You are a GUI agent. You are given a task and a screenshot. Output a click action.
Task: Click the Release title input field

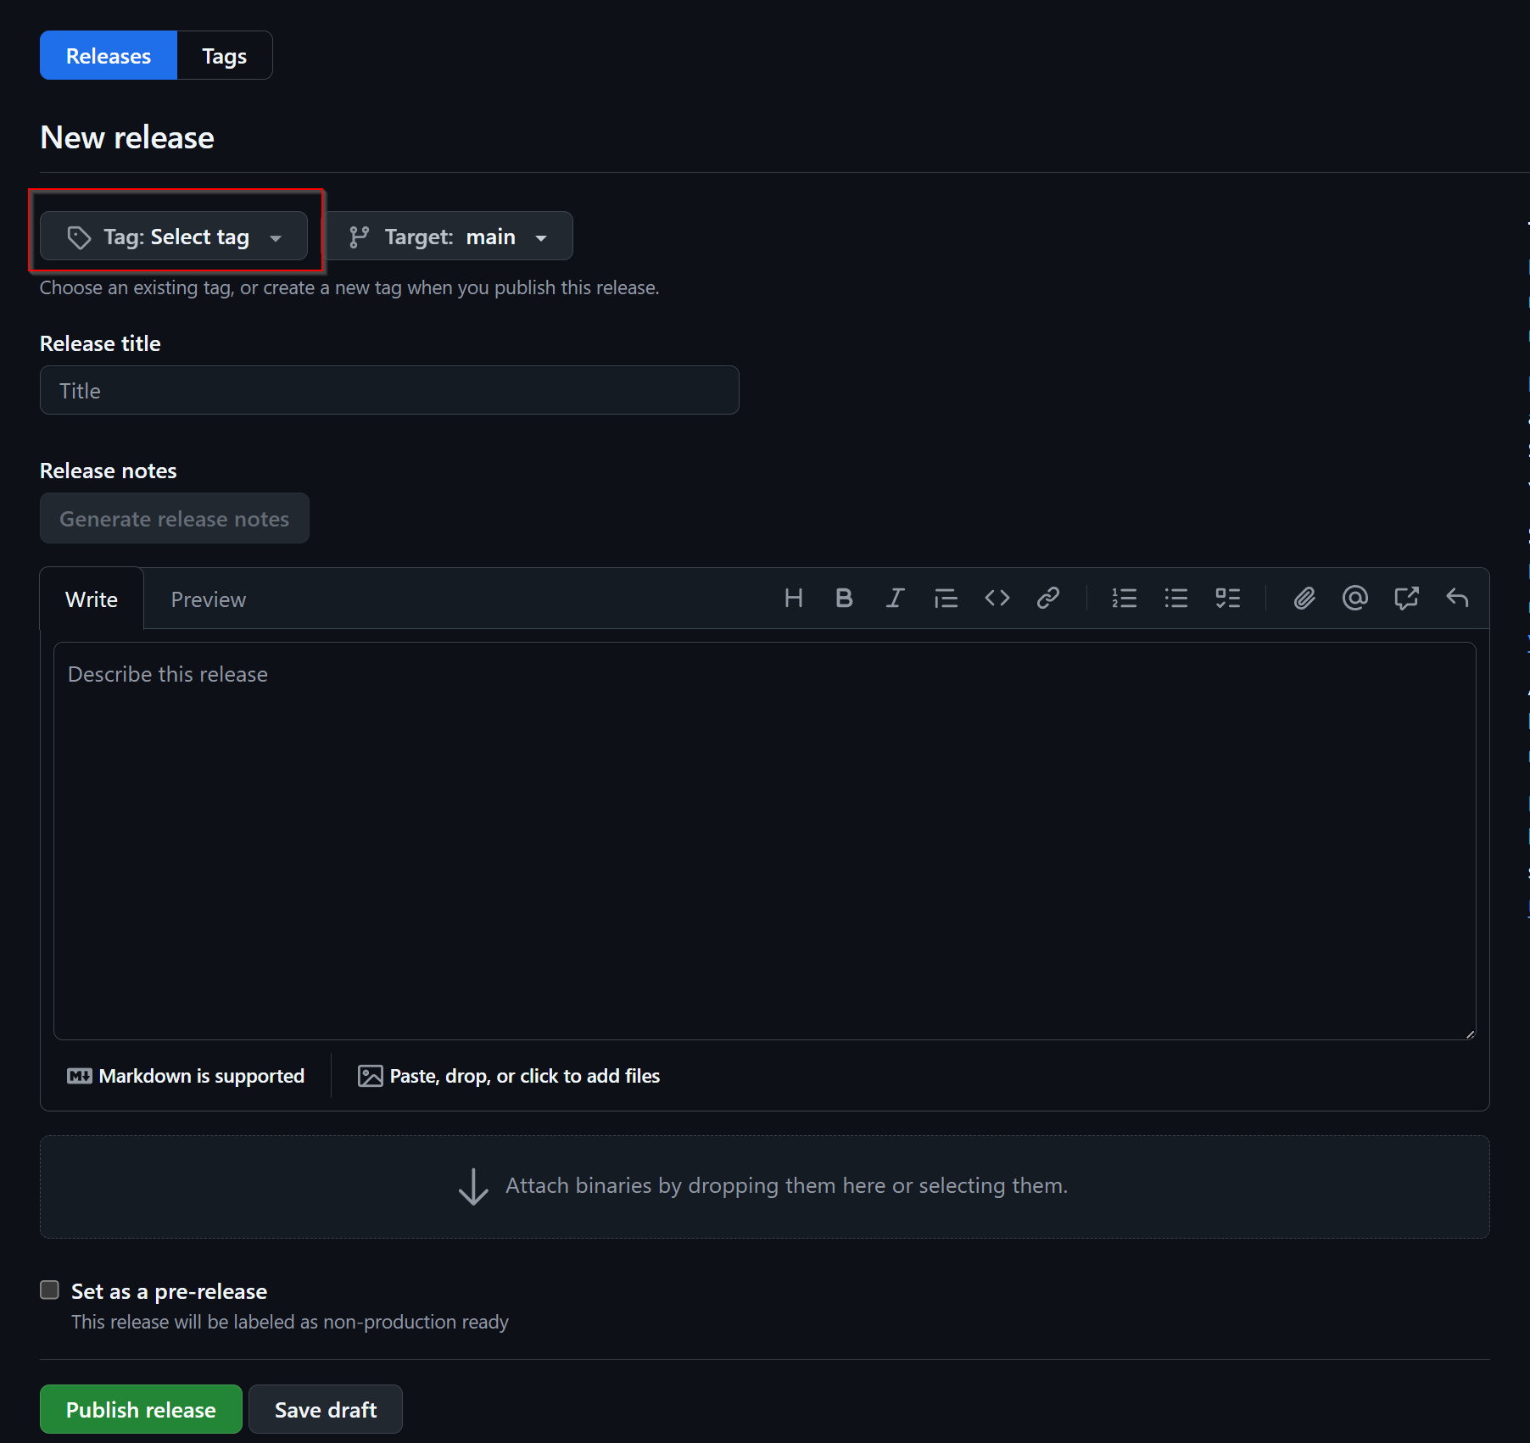click(x=389, y=390)
